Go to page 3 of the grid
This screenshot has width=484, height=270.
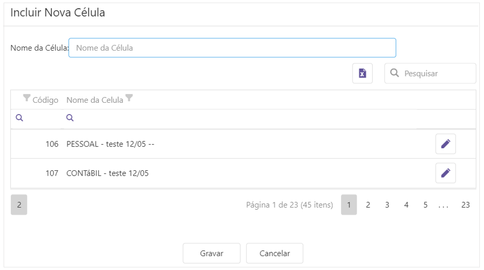[x=387, y=205]
